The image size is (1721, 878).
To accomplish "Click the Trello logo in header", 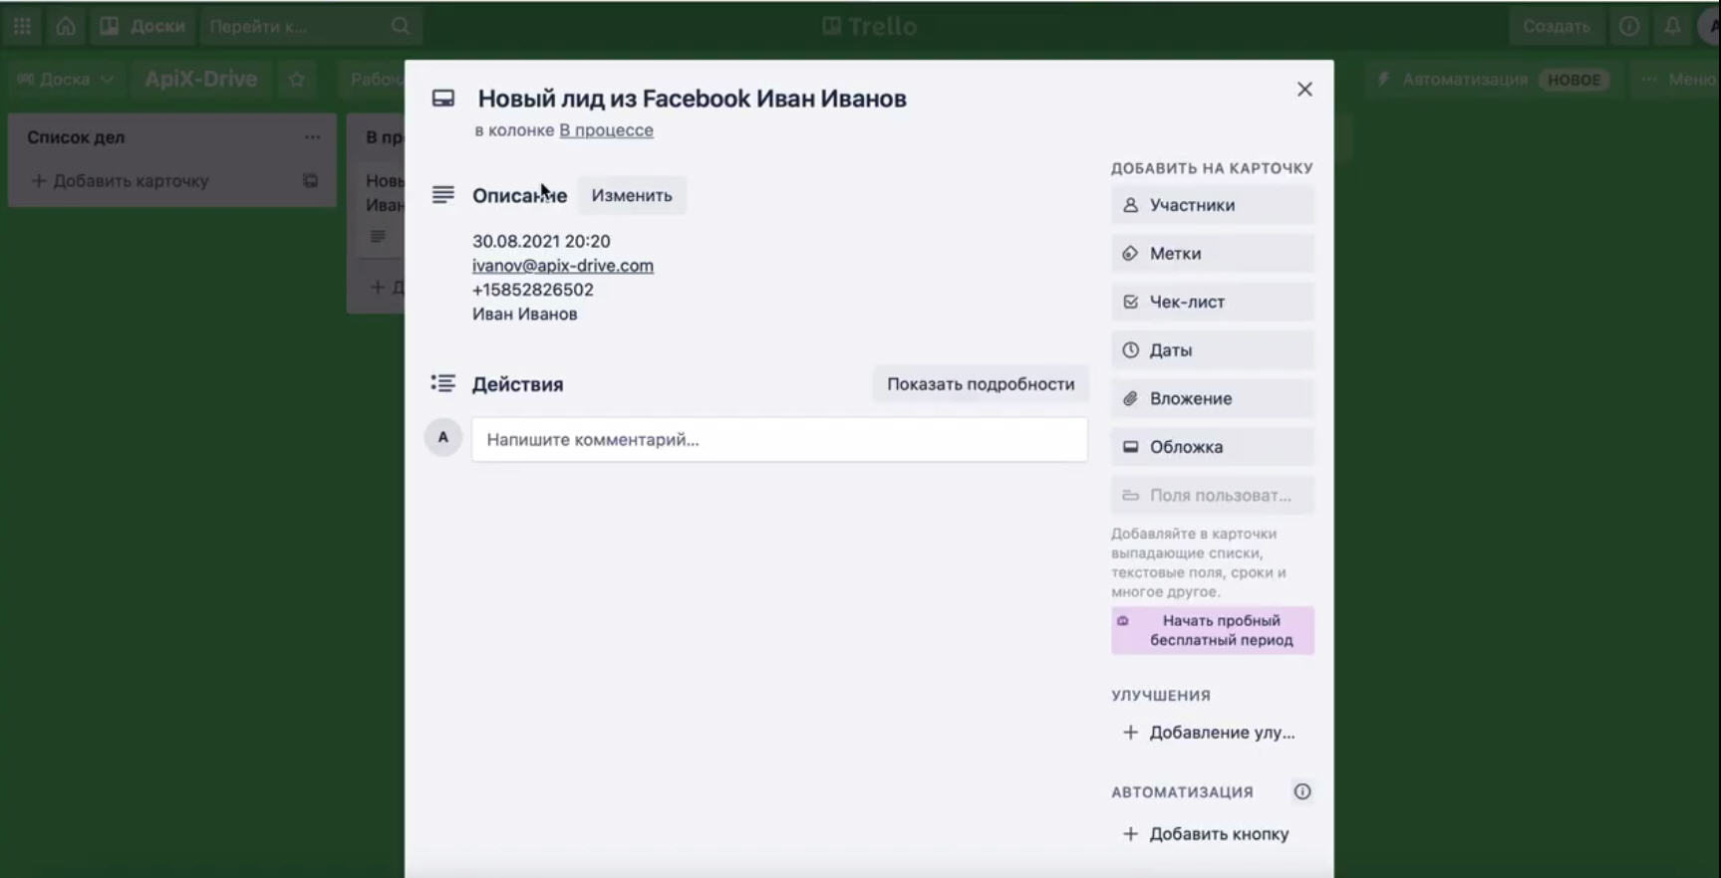I will tap(869, 27).
